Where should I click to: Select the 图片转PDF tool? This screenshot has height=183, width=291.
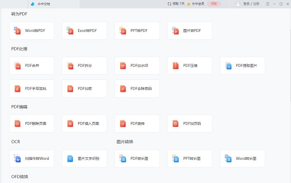pyautogui.click(x=190, y=30)
